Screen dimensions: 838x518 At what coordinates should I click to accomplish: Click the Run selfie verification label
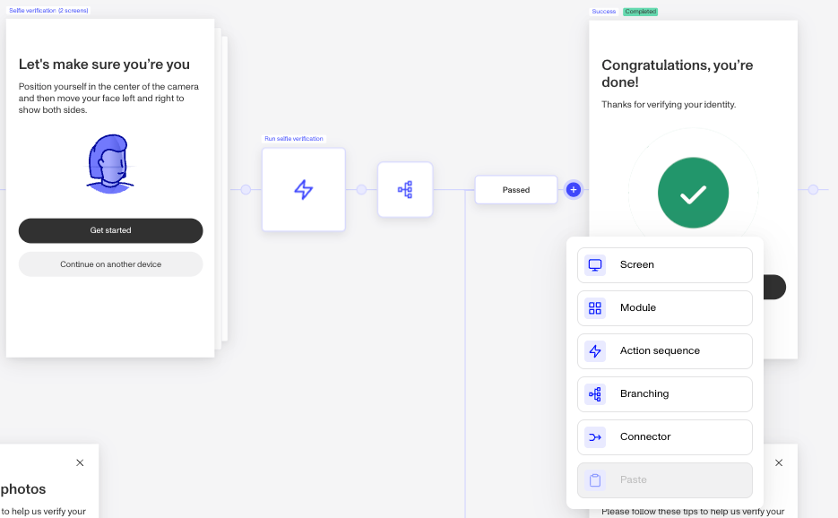[294, 138]
